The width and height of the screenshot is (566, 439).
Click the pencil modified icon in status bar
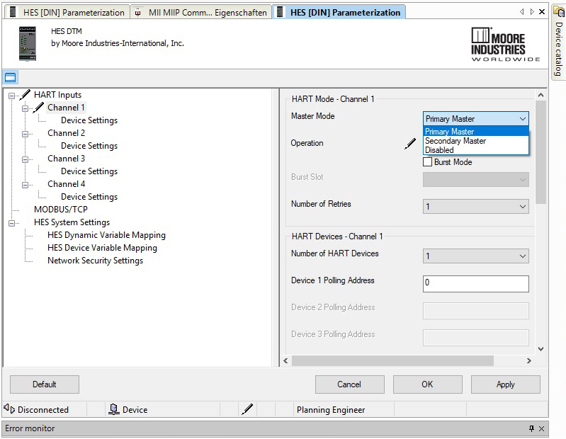pyautogui.click(x=247, y=409)
